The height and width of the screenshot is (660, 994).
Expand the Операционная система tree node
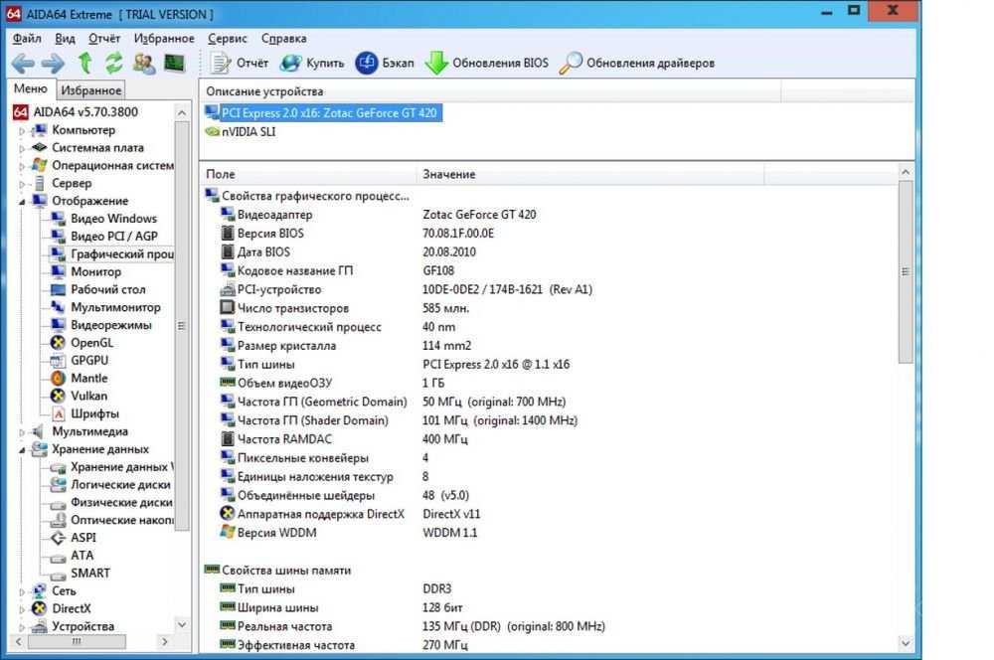click(22, 166)
